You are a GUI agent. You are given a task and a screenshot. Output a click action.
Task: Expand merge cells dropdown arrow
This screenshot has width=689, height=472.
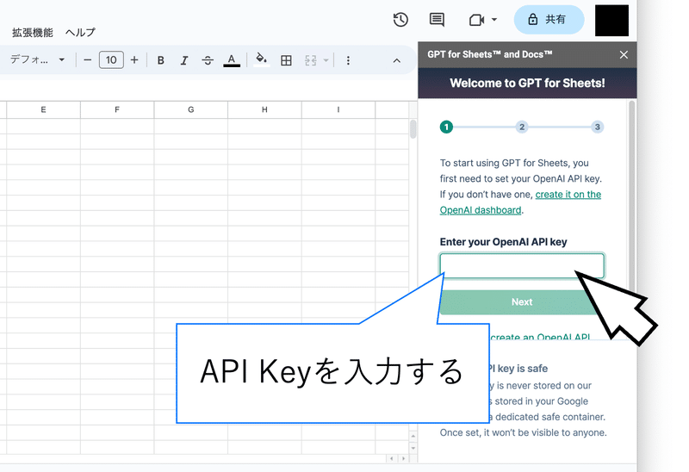pos(326,60)
